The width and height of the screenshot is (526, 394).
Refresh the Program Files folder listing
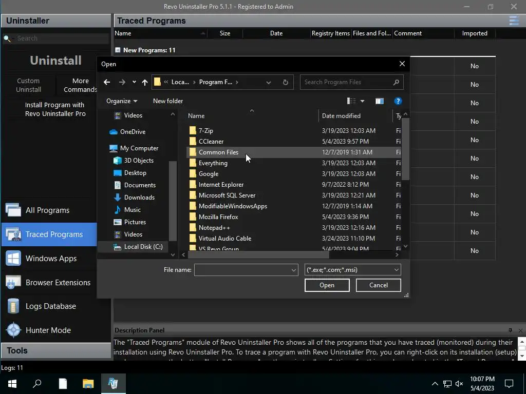[286, 82]
